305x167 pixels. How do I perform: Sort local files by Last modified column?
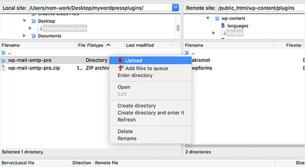pos(139,45)
